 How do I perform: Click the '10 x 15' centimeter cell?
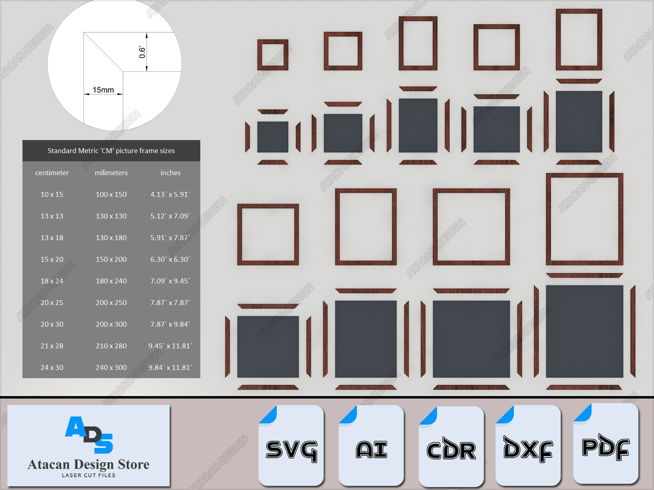(52, 194)
